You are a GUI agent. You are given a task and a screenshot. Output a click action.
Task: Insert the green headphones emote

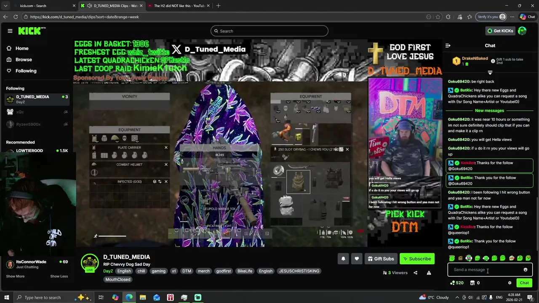coord(486,258)
